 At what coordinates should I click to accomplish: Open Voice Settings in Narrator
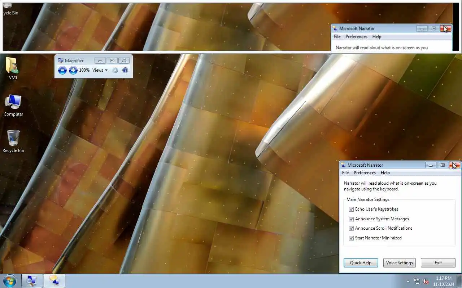(399, 263)
